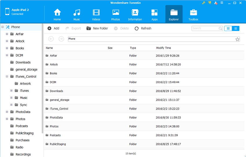
Task: Select general_storage in the sidebar tree
Action: click(x=26, y=70)
